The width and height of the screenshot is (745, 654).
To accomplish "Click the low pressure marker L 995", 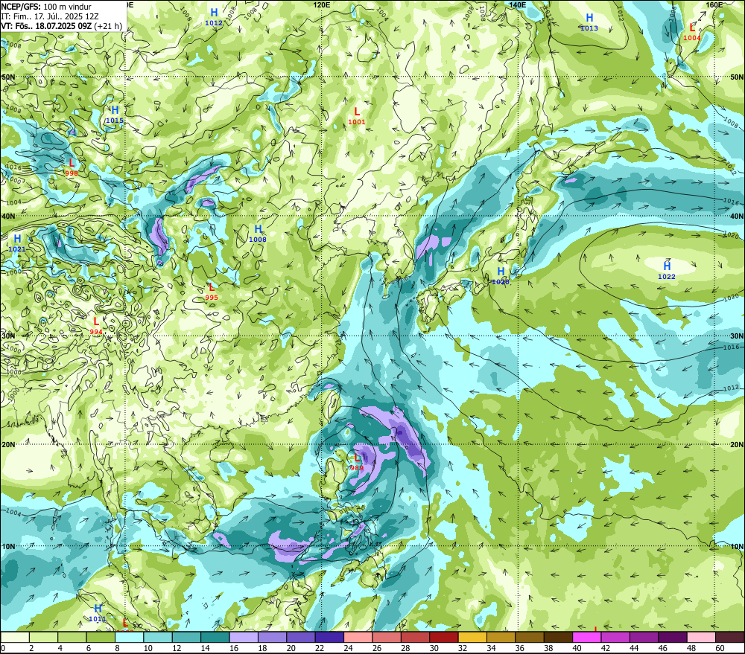I will tap(212, 292).
